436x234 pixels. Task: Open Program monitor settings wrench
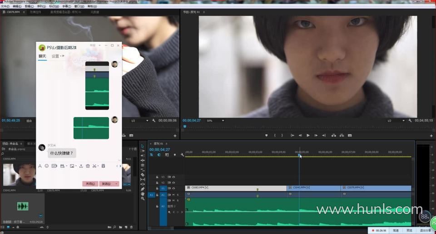coord(410,121)
